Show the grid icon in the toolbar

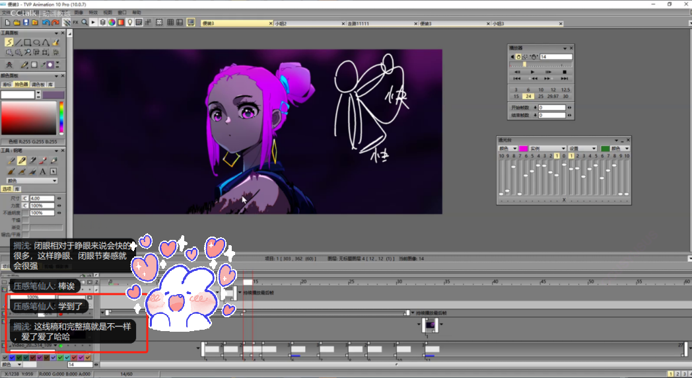pyautogui.click(x=170, y=22)
